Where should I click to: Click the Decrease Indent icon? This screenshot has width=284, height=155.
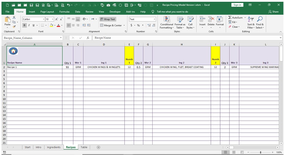[84, 25]
